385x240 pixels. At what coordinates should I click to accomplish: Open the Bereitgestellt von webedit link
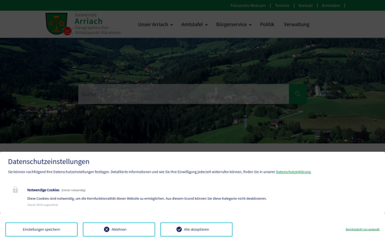pyautogui.click(x=363, y=230)
